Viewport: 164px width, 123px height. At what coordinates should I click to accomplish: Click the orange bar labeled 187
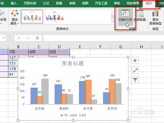[88, 92]
